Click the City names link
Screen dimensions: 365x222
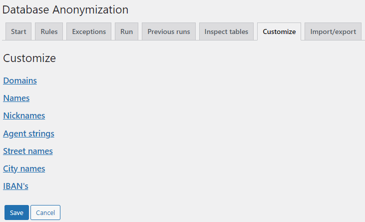pyautogui.click(x=24, y=168)
